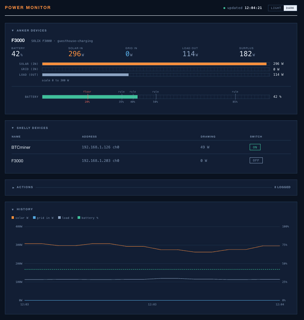Click the green updated status dot
The image size is (304, 320).
[225, 8]
